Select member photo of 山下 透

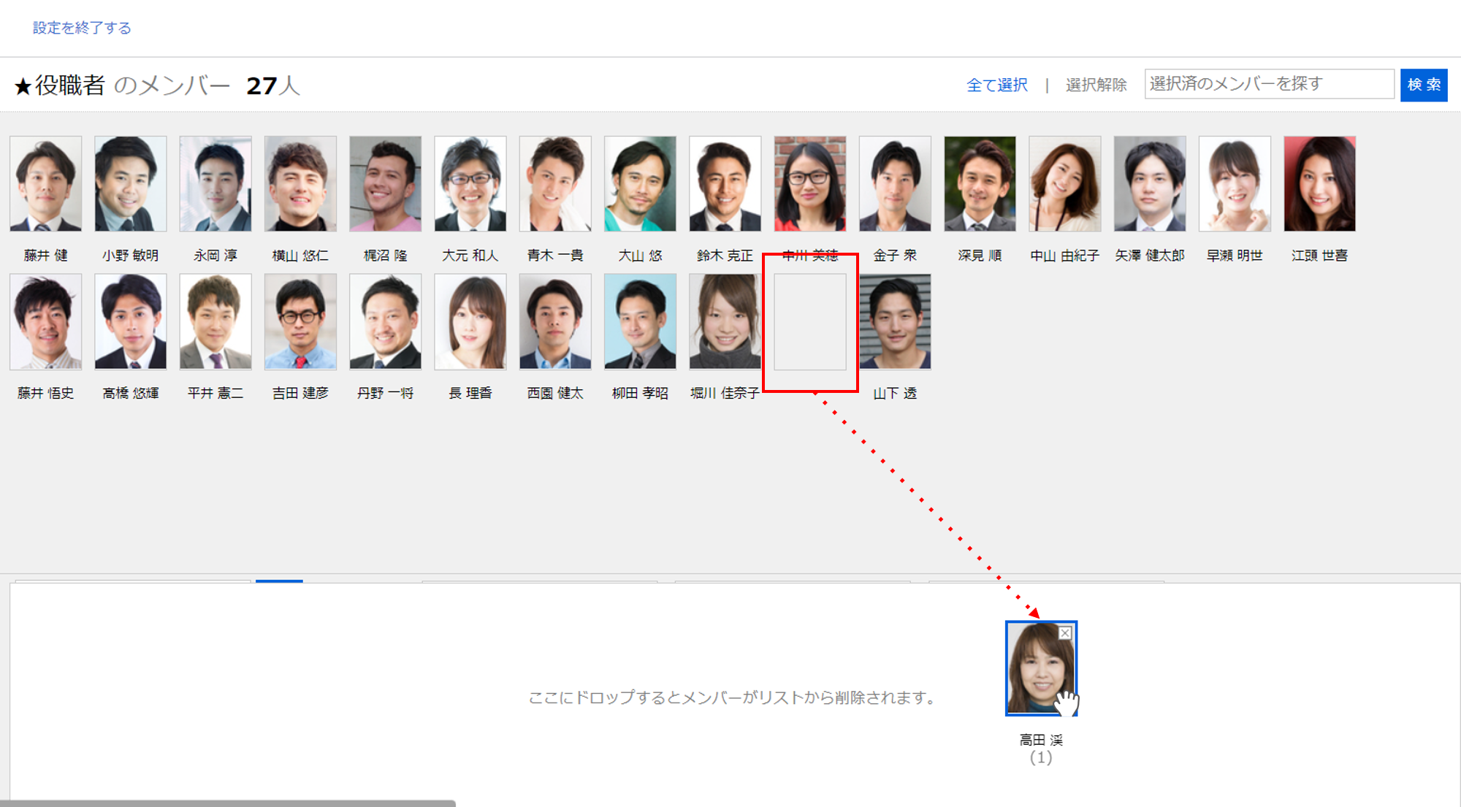pos(895,322)
